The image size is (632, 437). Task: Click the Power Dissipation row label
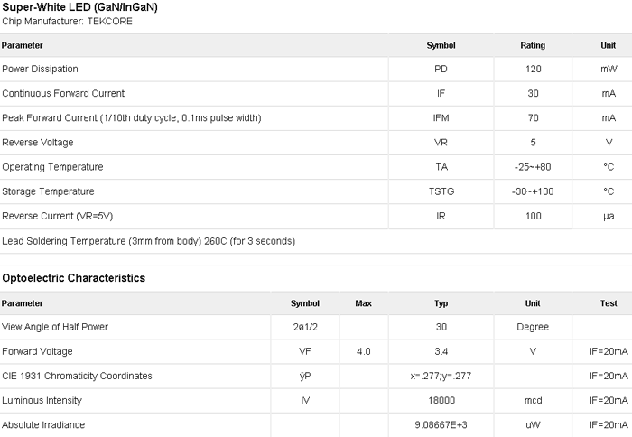pyautogui.click(x=40, y=69)
